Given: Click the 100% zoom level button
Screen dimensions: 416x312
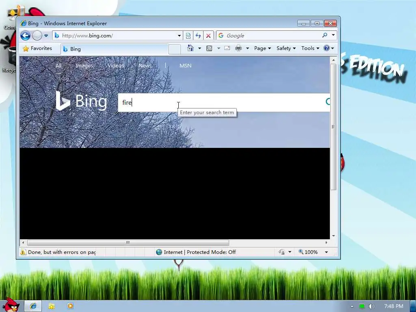Looking at the screenshot, I should point(308,252).
